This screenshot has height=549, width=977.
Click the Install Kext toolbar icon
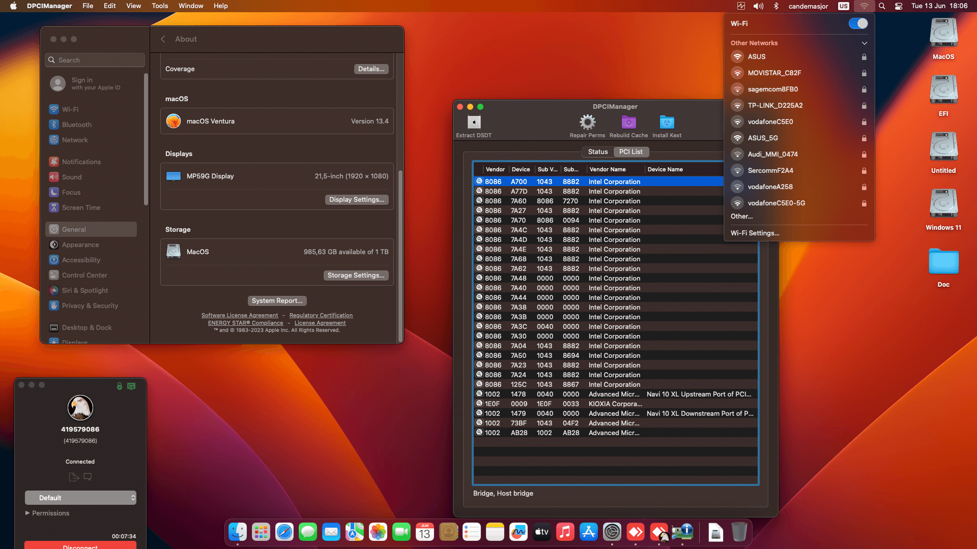click(x=667, y=122)
